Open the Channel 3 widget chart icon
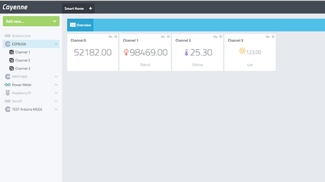The height and width of the screenshot is (182, 325). click(268, 37)
